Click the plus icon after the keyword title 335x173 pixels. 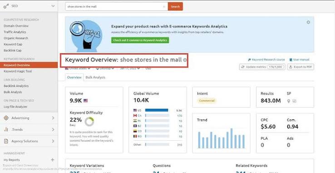click(x=185, y=60)
